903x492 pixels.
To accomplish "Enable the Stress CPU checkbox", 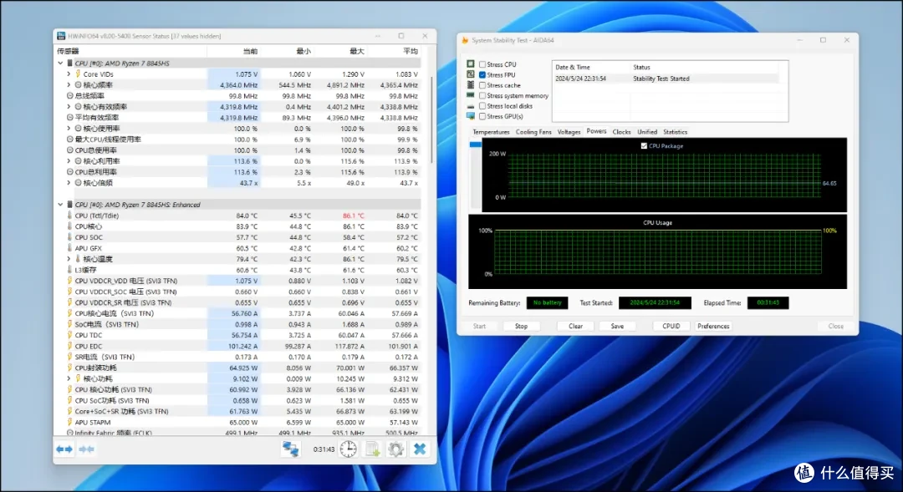I will [482, 64].
